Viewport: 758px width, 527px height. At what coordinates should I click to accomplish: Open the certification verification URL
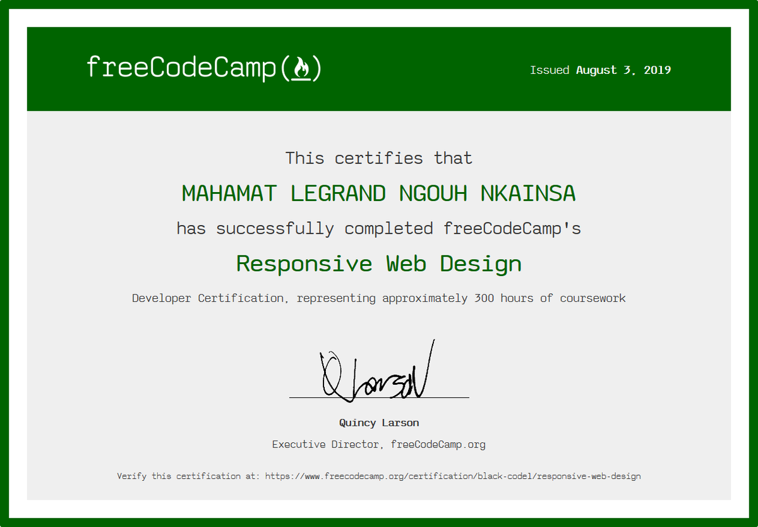click(453, 476)
